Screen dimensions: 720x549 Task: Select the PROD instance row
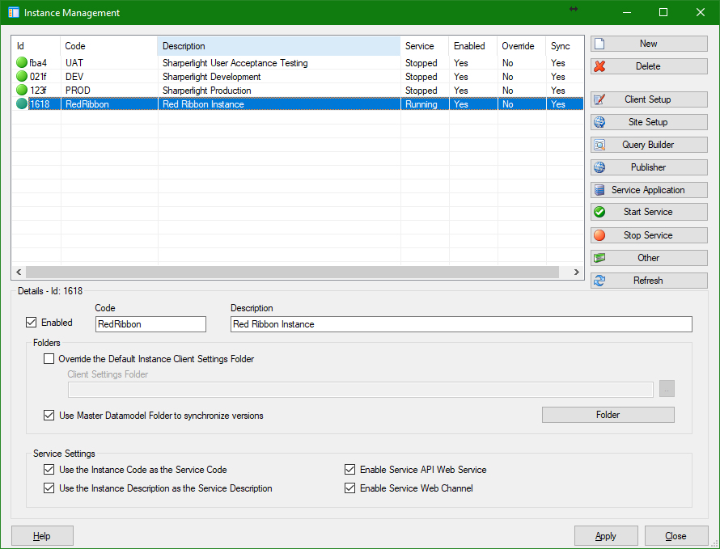(x=298, y=91)
